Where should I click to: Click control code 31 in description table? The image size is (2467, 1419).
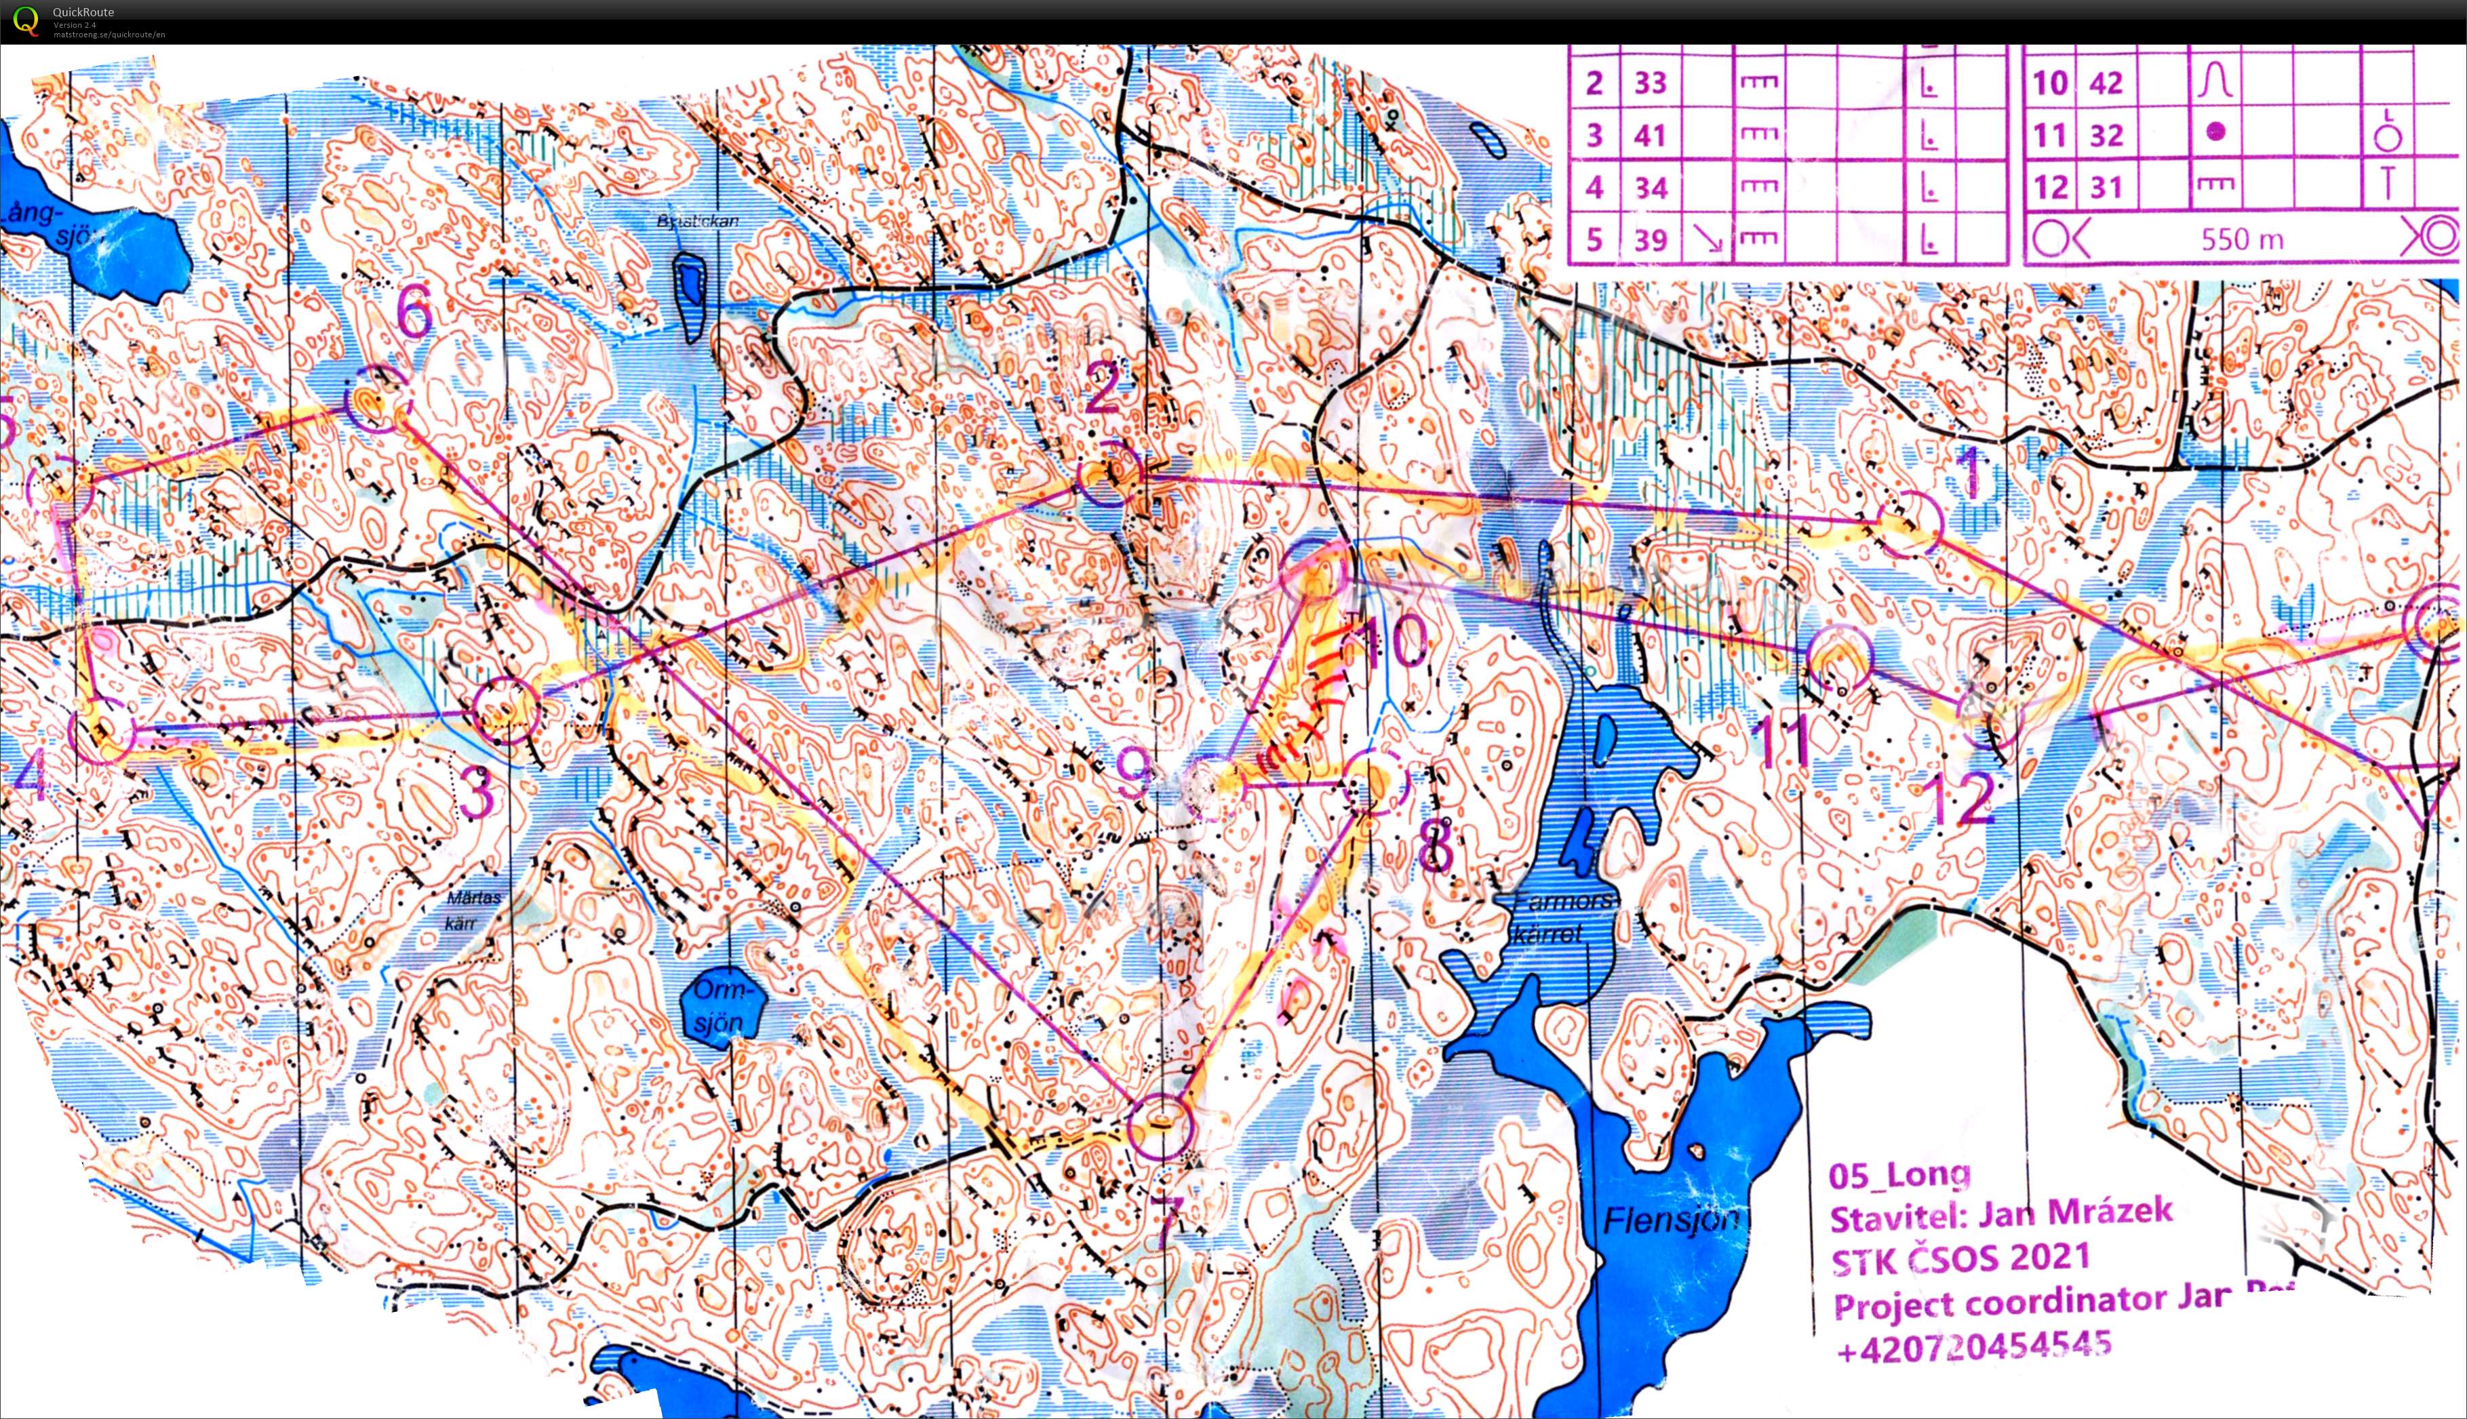pyautogui.click(x=2106, y=187)
